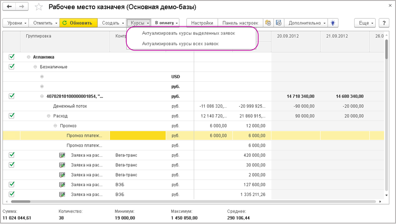Click the yellow highlighted cell in Прогноз платеж row
The width and height of the screenshot is (396, 224).
point(137,136)
